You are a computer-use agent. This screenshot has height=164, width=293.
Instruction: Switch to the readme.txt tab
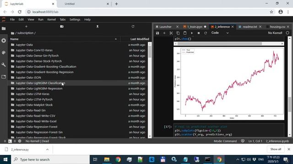tap(250, 27)
